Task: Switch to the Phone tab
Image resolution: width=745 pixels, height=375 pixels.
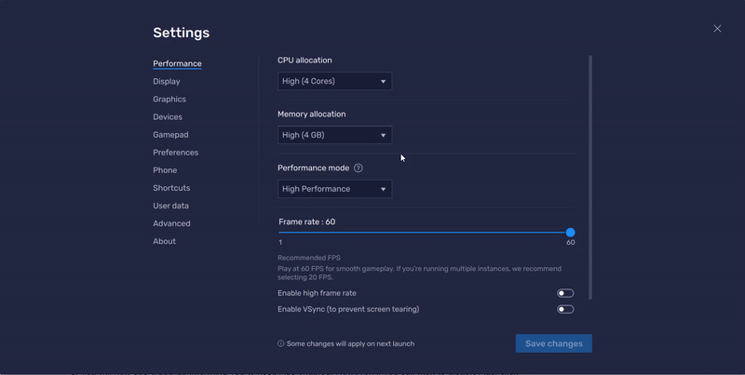Action: (x=165, y=170)
